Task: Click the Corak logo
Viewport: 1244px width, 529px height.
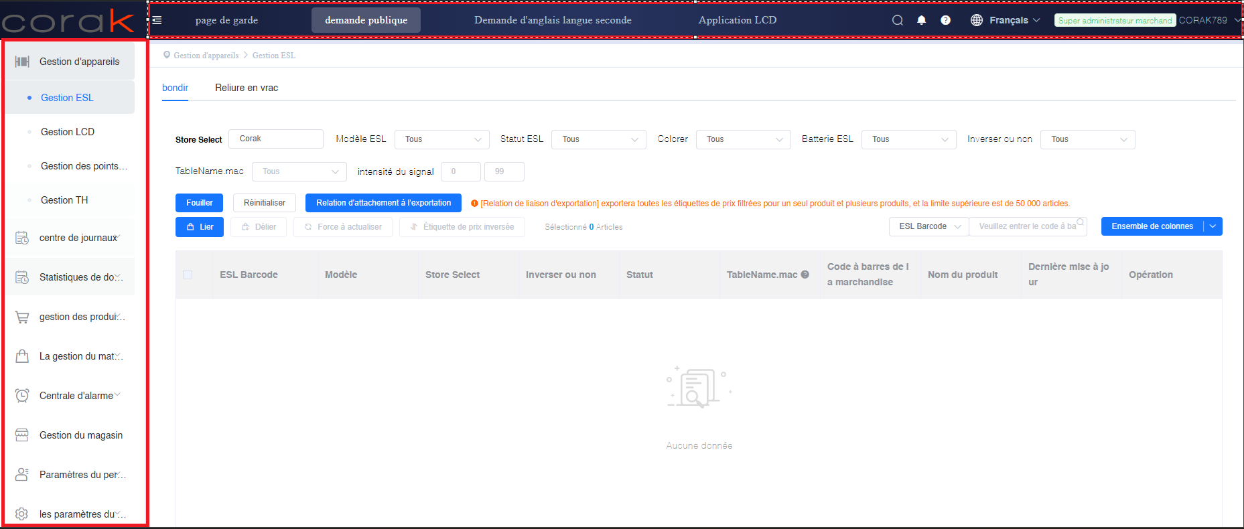Action: tap(68, 21)
